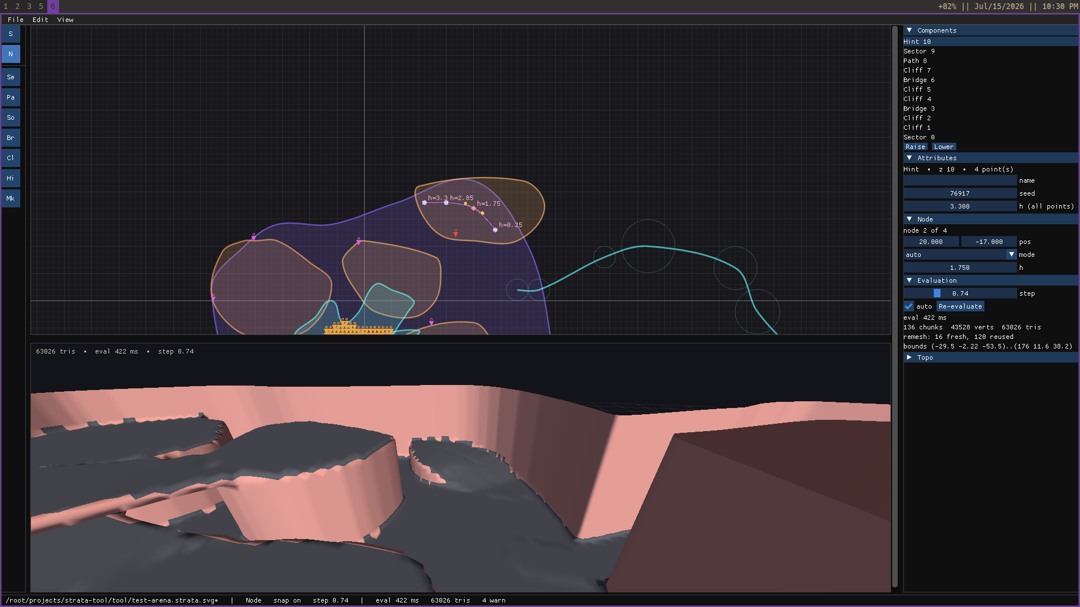Image resolution: width=1080 pixels, height=607 pixels.
Task: Choose the Se sector tool
Action: pyautogui.click(x=11, y=77)
